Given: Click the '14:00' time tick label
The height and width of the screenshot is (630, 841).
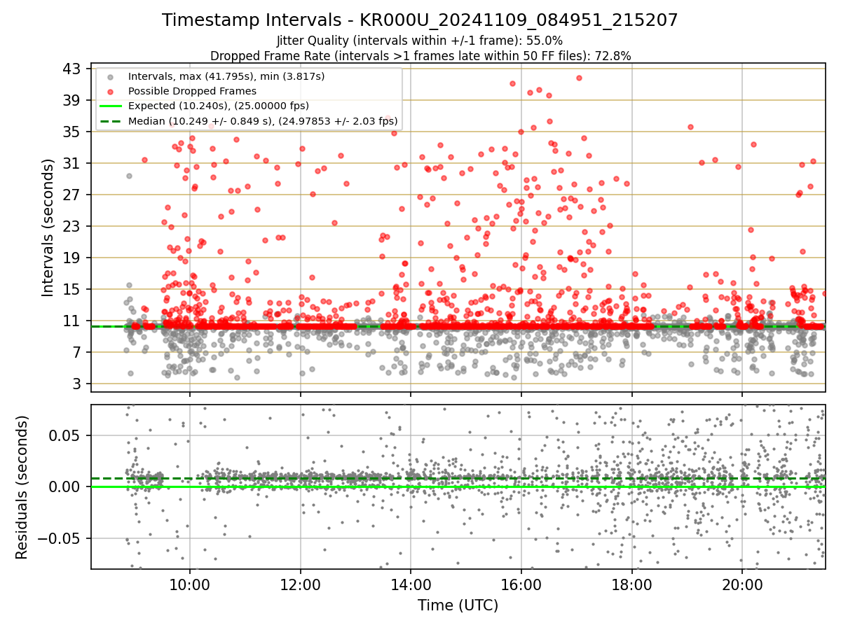Looking at the screenshot, I should tap(411, 585).
